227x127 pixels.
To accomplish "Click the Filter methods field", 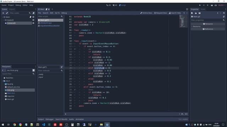I will pos(50,71).
